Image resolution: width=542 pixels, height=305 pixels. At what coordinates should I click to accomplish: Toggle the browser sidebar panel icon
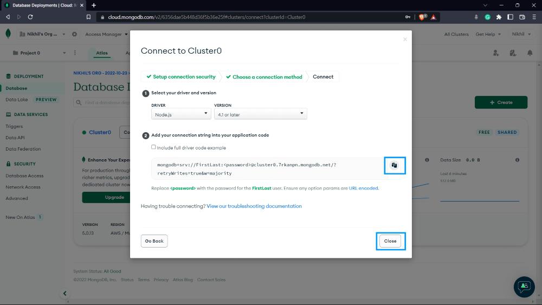click(x=510, y=17)
